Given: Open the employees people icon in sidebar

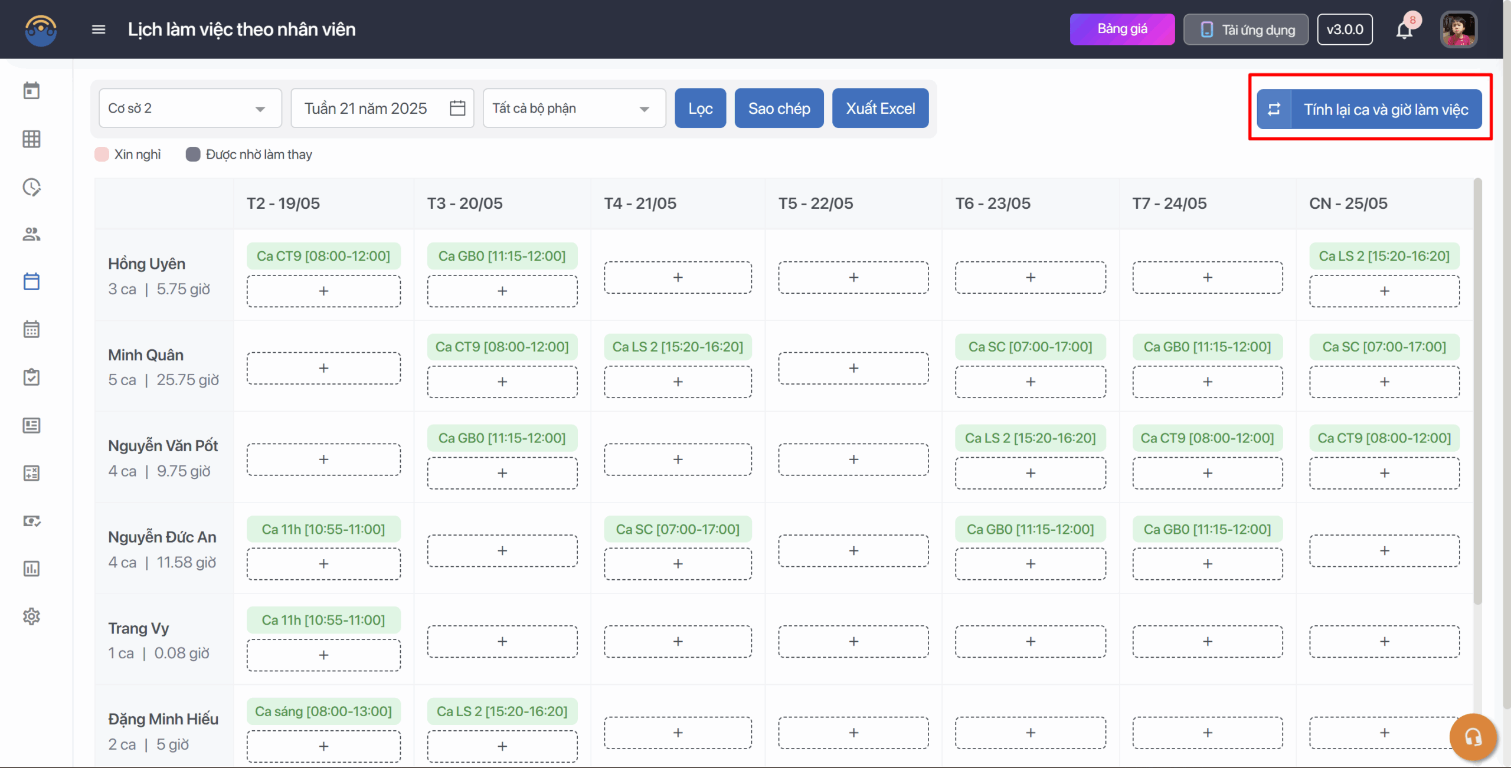Looking at the screenshot, I should point(31,234).
